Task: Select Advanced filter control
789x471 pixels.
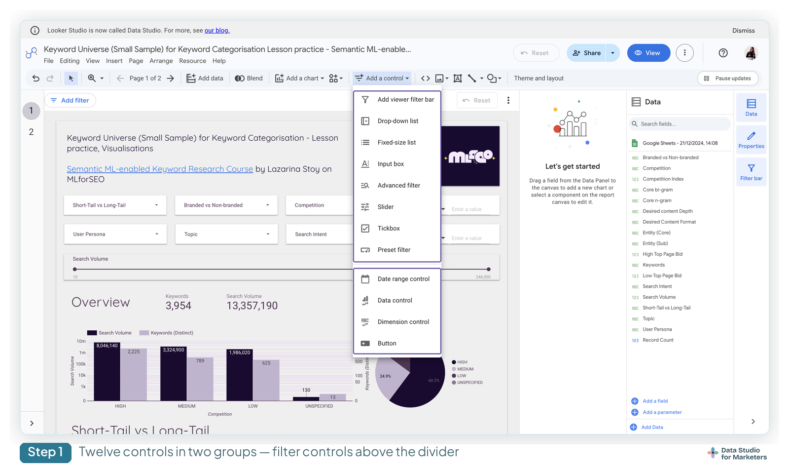Action: (x=397, y=185)
